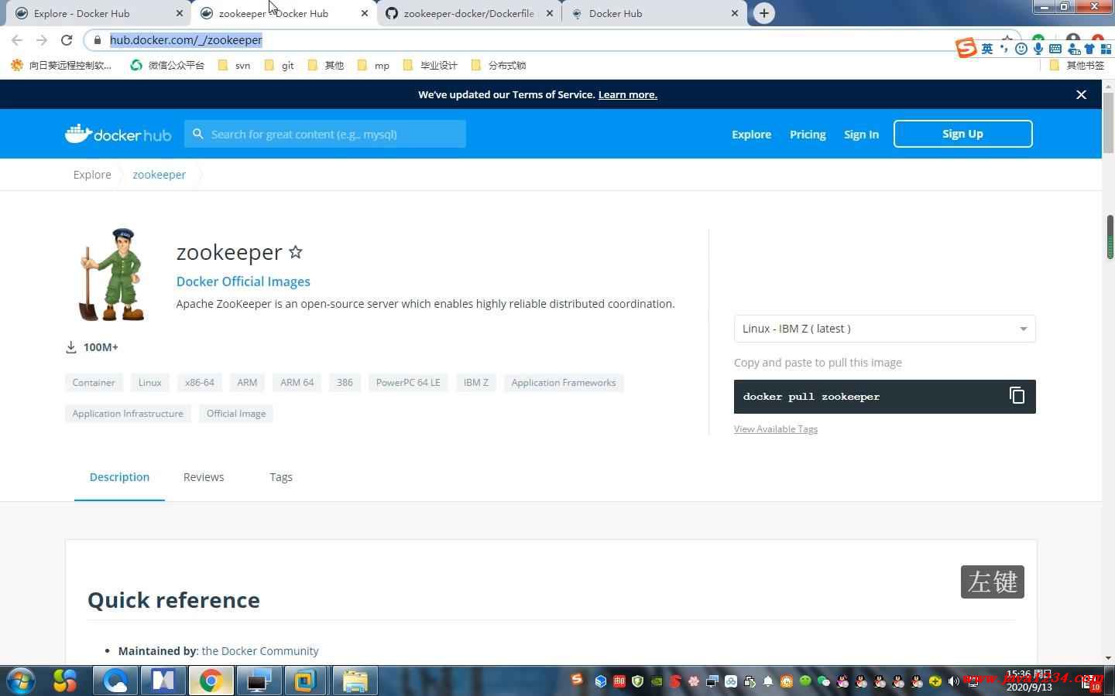This screenshot has height=696, width=1115.
Task: Open the Sogou toolbox grid icon
Action: tap(1106, 49)
